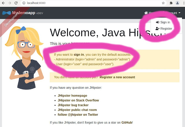This screenshot has width=185, height=127.
Task: Open the JHipster homepage link
Action: point(73,95)
